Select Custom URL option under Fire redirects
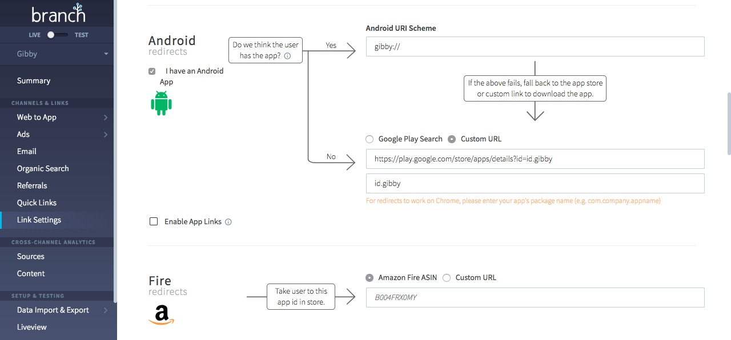Screen dimensions: 731x340 pos(447,278)
